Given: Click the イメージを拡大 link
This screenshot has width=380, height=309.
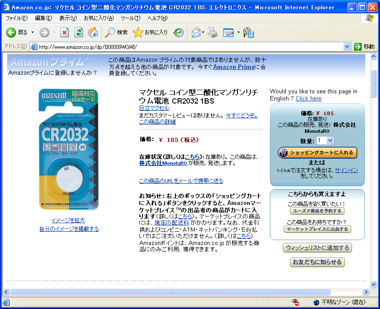Looking at the screenshot, I should pyautogui.click(x=68, y=221).
